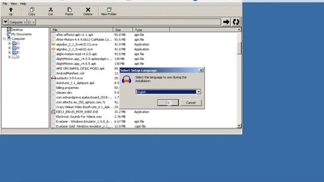The image size is (324, 182).
Task: Select AlightMotion.app_v4.5.5-apkmodget file
Action: [84, 59]
